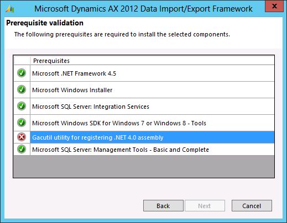Cancel the installation wizard
The image size is (287, 223).
coord(252,206)
